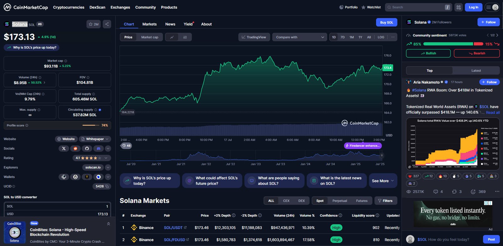
Task: Open the SOL/USDT pair link
Action: pyautogui.click(x=175, y=228)
